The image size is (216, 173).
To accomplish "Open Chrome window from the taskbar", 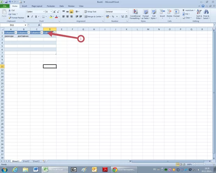I will coord(124,170).
